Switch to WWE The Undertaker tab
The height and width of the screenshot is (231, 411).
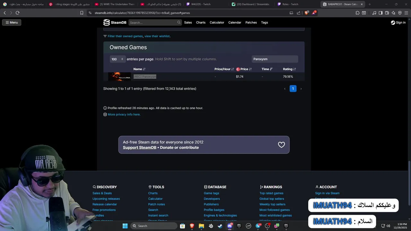(x=114, y=4)
